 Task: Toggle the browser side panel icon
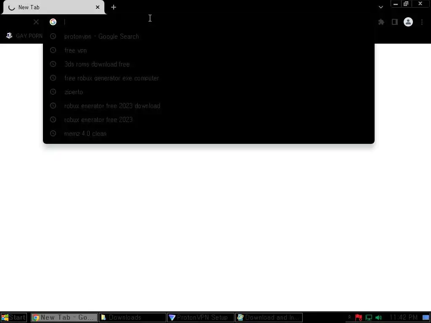coord(395,22)
